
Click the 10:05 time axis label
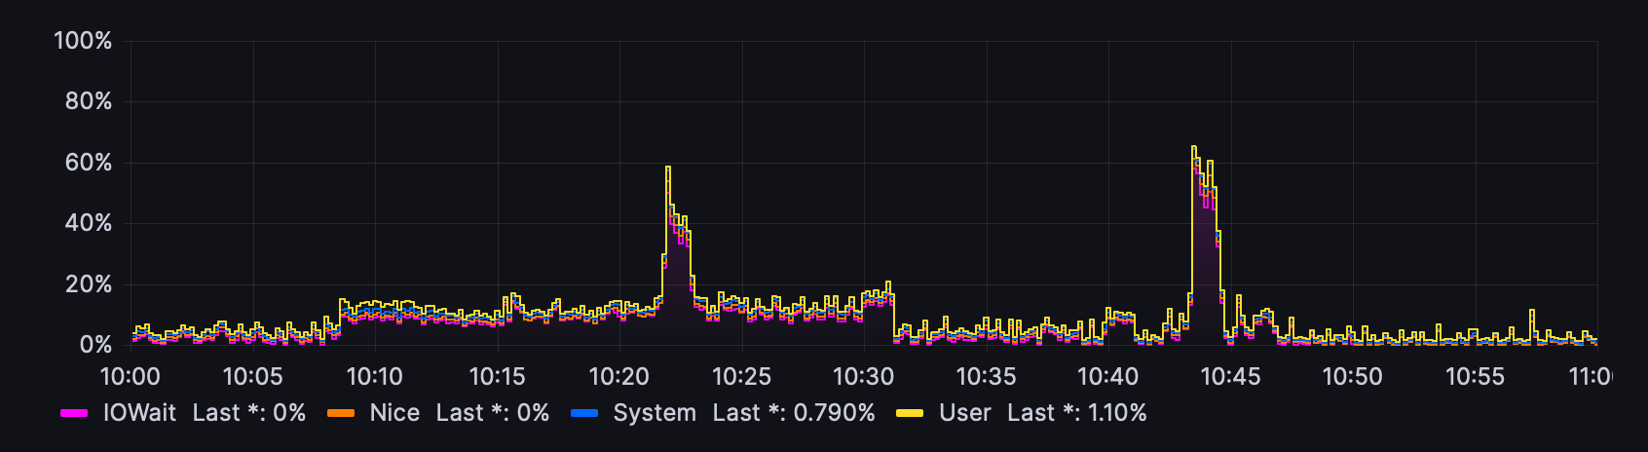click(x=252, y=376)
